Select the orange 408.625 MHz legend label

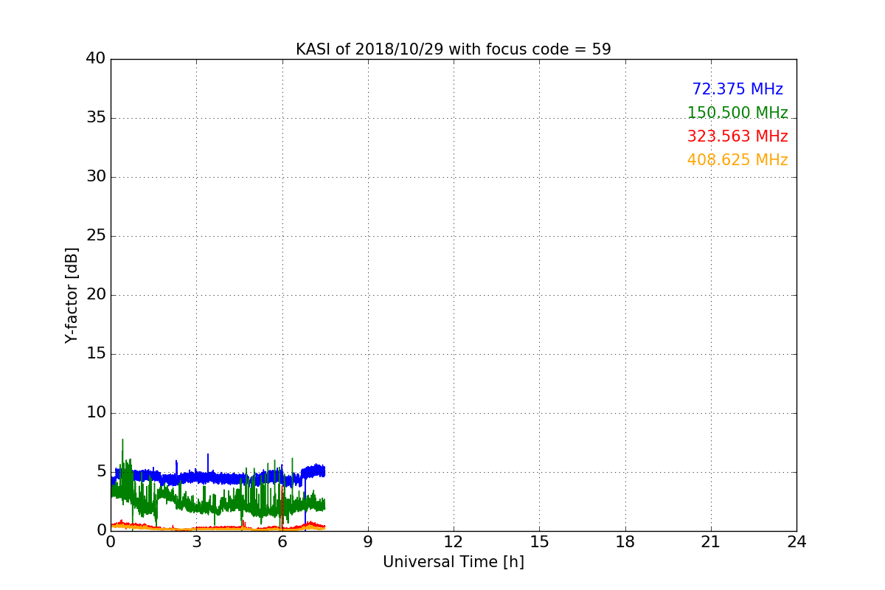pyautogui.click(x=737, y=160)
